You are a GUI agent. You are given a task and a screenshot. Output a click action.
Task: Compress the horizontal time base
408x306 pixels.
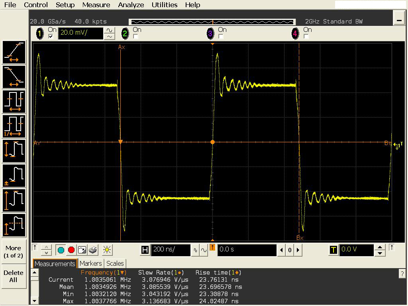coord(195,250)
